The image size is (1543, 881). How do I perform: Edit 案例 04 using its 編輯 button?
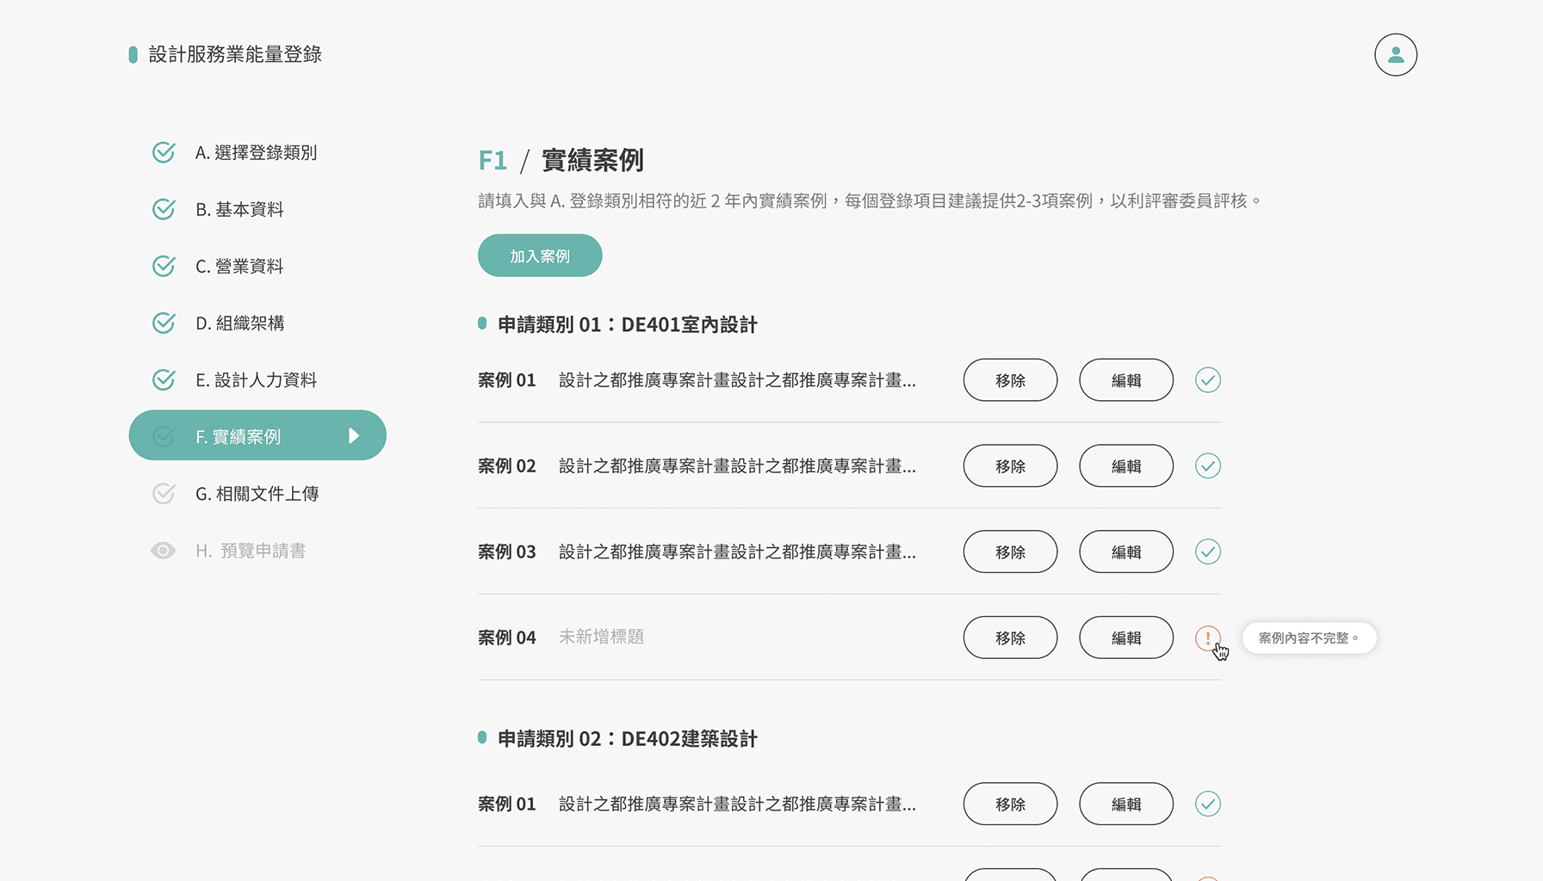pyautogui.click(x=1125, y=638)
